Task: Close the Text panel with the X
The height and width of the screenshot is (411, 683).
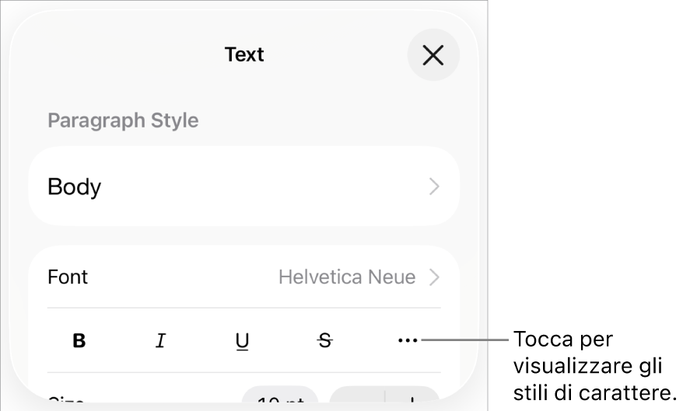Action: [433, 55]
